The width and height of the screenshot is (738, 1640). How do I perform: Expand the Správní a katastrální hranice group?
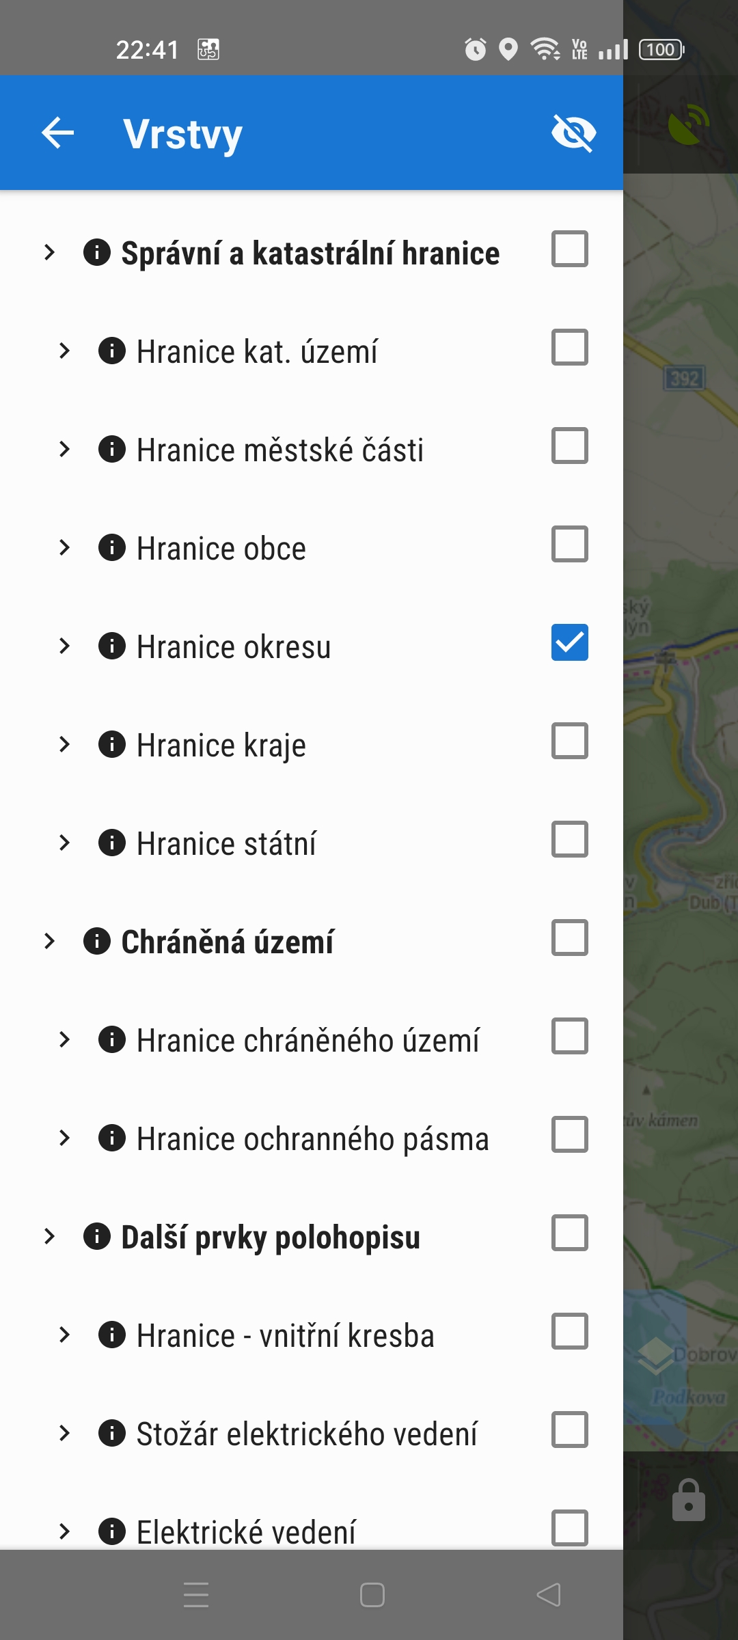(x=49, y=252)
